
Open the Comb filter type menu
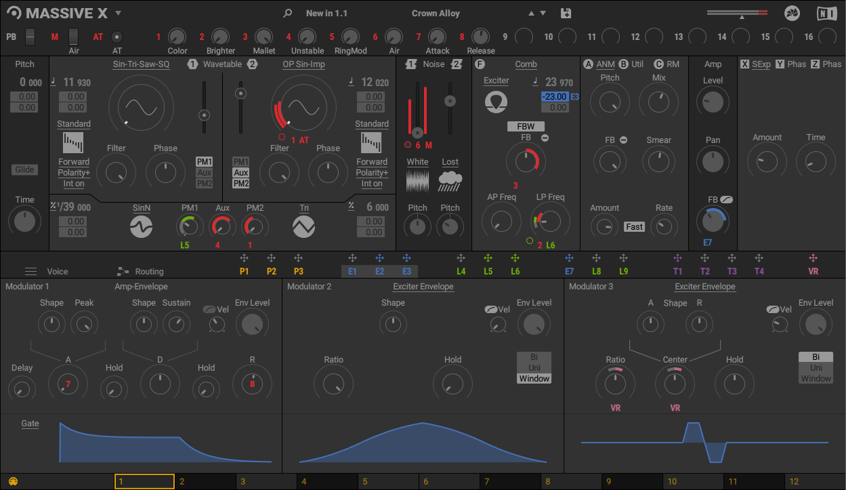pyautogui.click(x=526, y=64)
